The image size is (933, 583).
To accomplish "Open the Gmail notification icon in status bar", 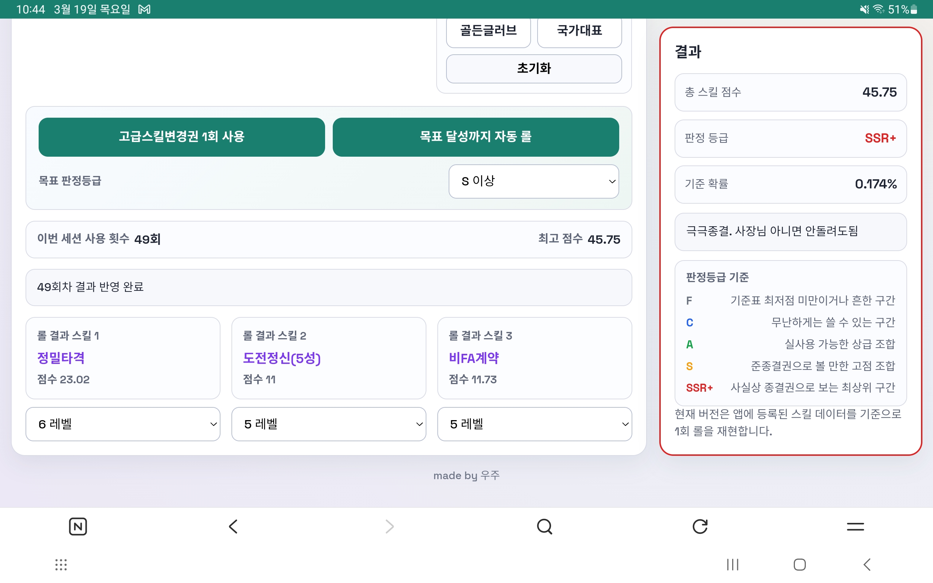I will tap(145, 9).
